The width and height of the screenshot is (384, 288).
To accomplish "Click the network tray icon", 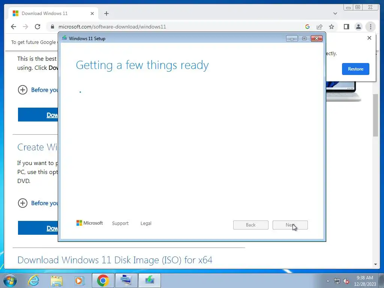I will tap(337, 281).
